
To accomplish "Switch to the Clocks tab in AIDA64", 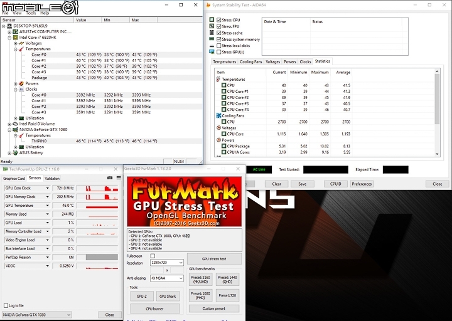I will [x=305, y=61].
